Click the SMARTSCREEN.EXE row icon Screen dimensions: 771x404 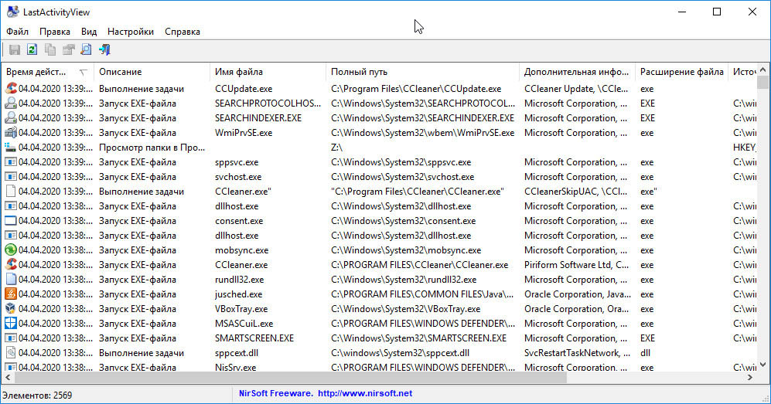11,338
